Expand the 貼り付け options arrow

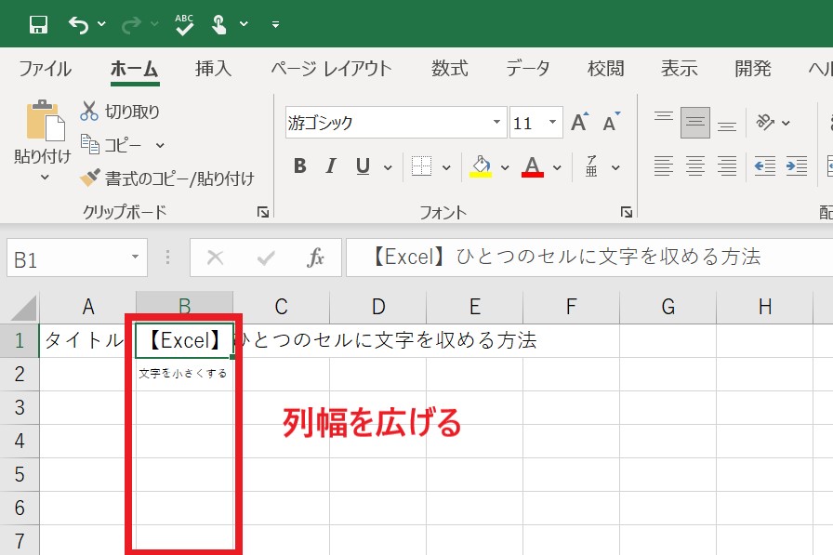pos(45,177)
